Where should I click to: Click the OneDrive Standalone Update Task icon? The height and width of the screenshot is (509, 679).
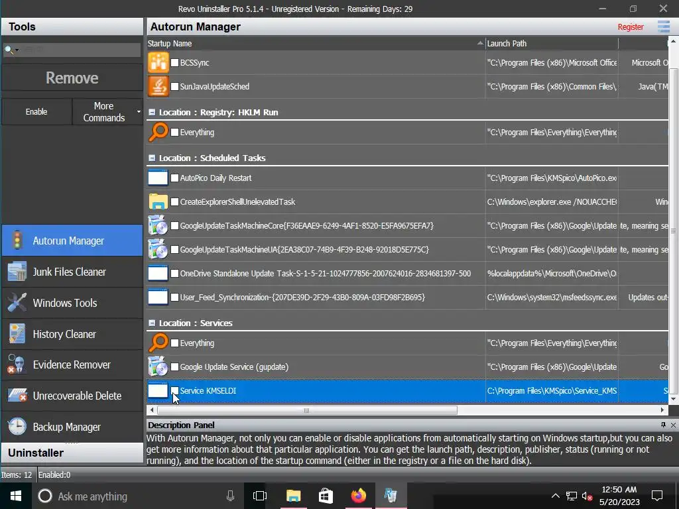(158, 274)
